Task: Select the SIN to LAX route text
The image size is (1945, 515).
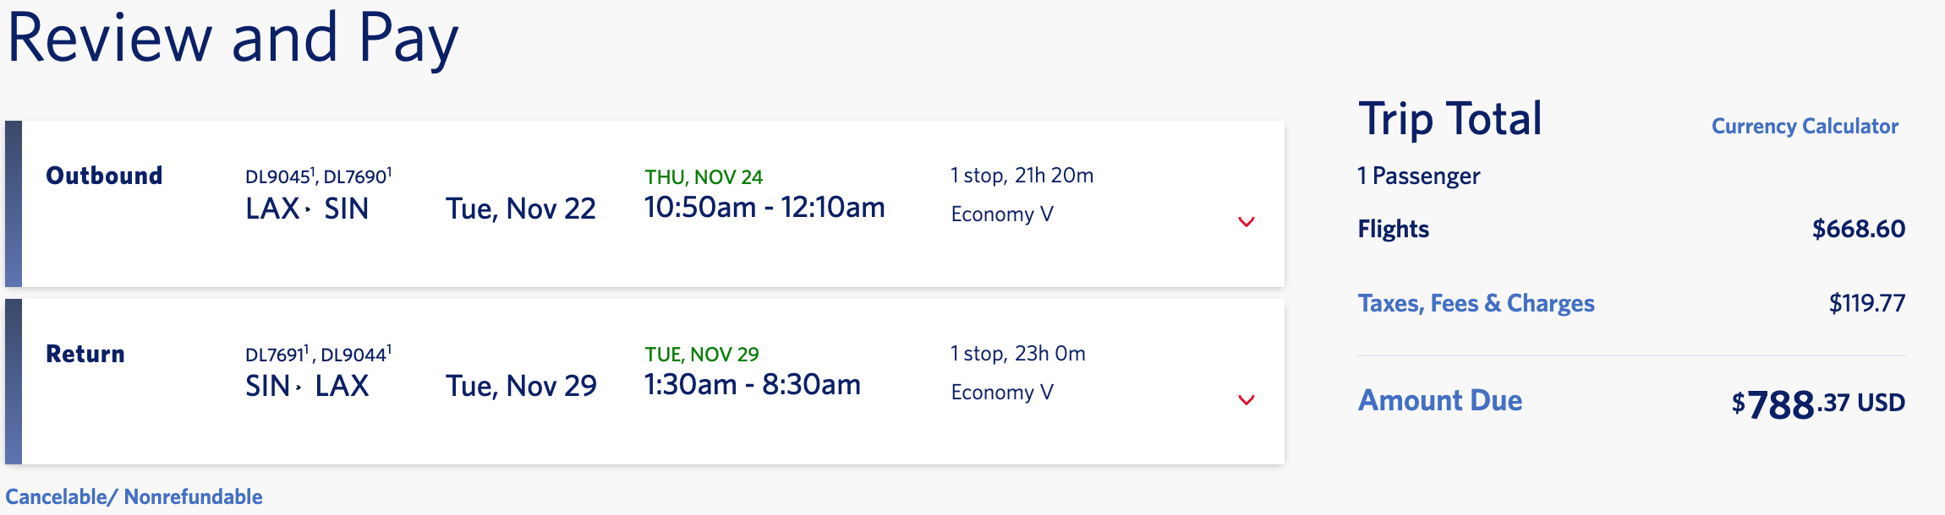Action: 307,387
